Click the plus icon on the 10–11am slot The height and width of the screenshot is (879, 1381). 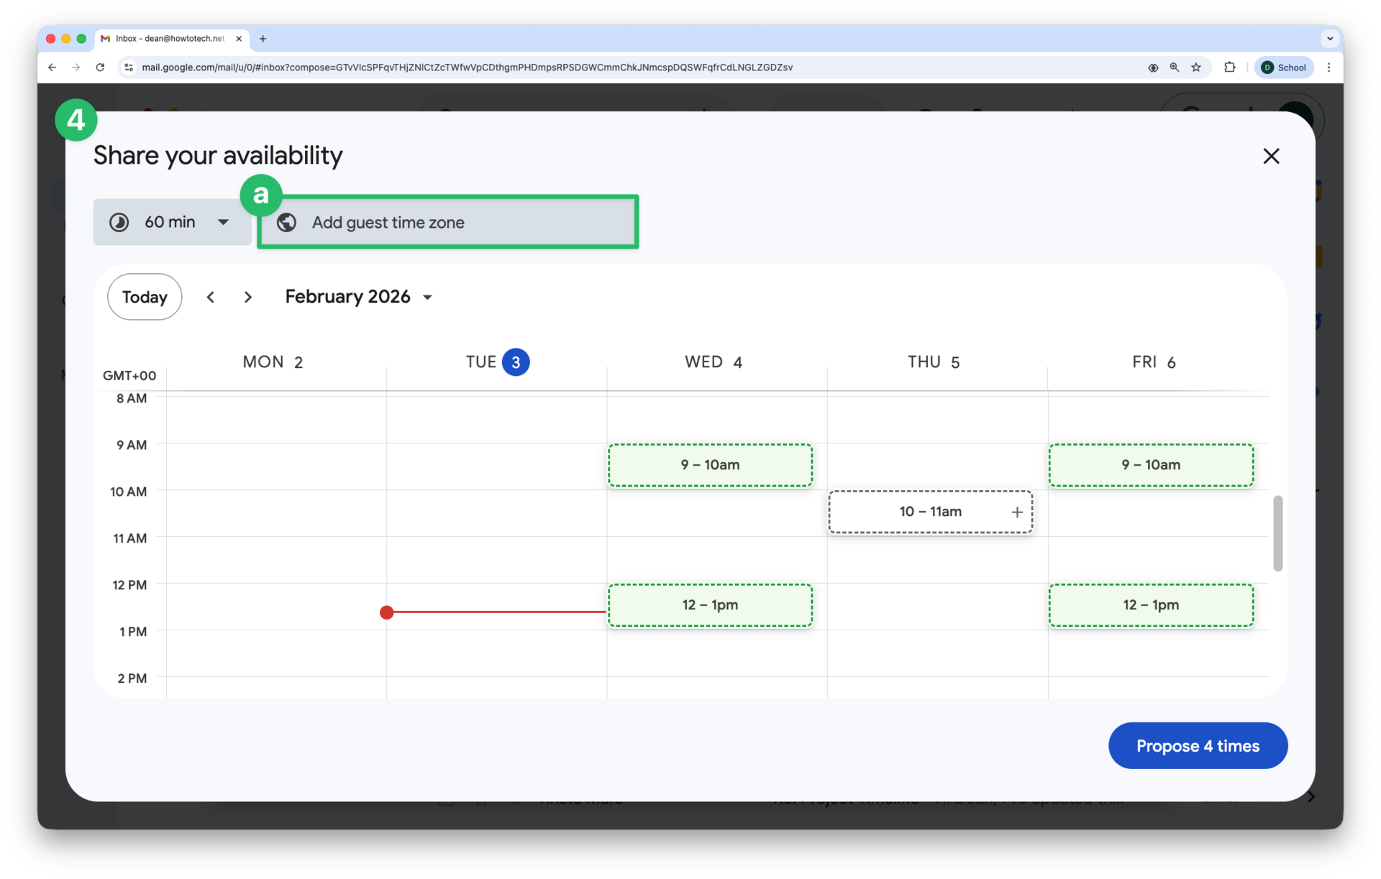1016,512
